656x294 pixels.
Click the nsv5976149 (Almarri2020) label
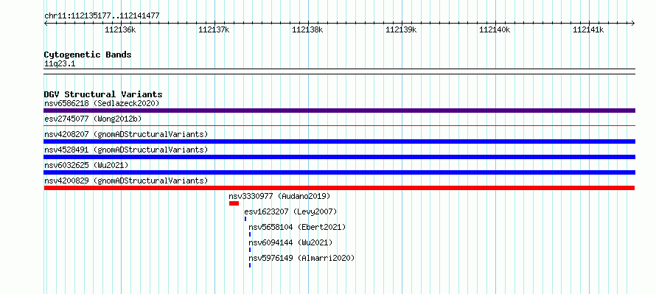click(x=301, y=258)
